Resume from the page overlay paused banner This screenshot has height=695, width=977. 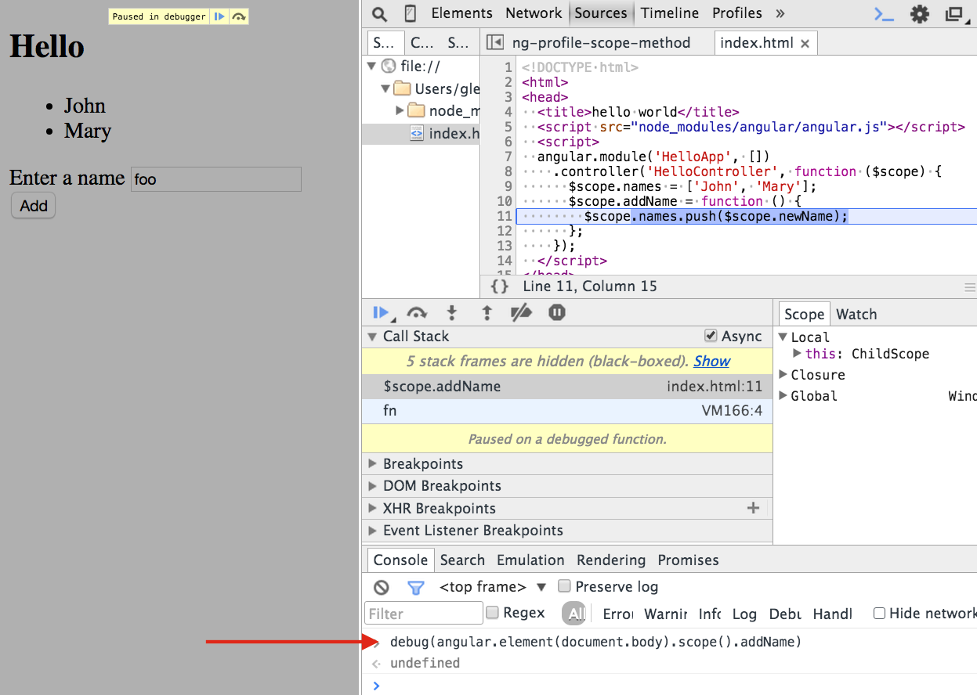click(220, 16)
